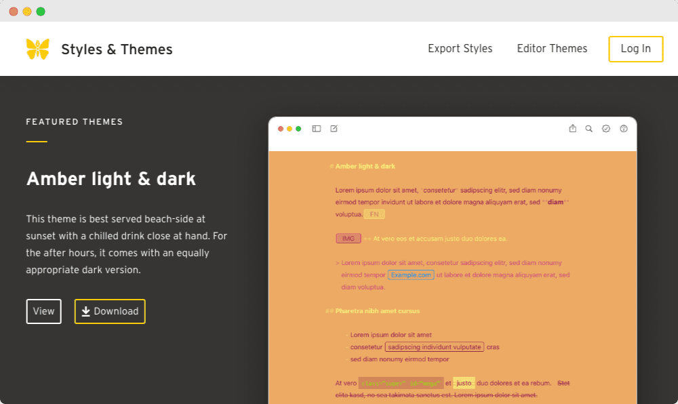Open the Editor Themes menu item
Screen dimensions: 678x404
pyautogui.click(x=552, y=48)
